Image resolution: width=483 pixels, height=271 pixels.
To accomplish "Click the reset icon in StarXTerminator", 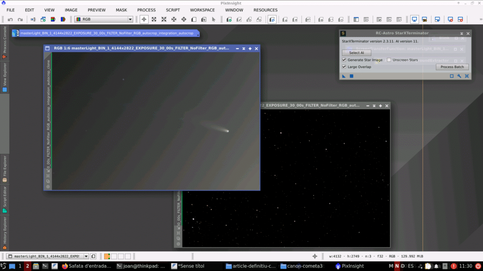I will (x=466, y=76).
